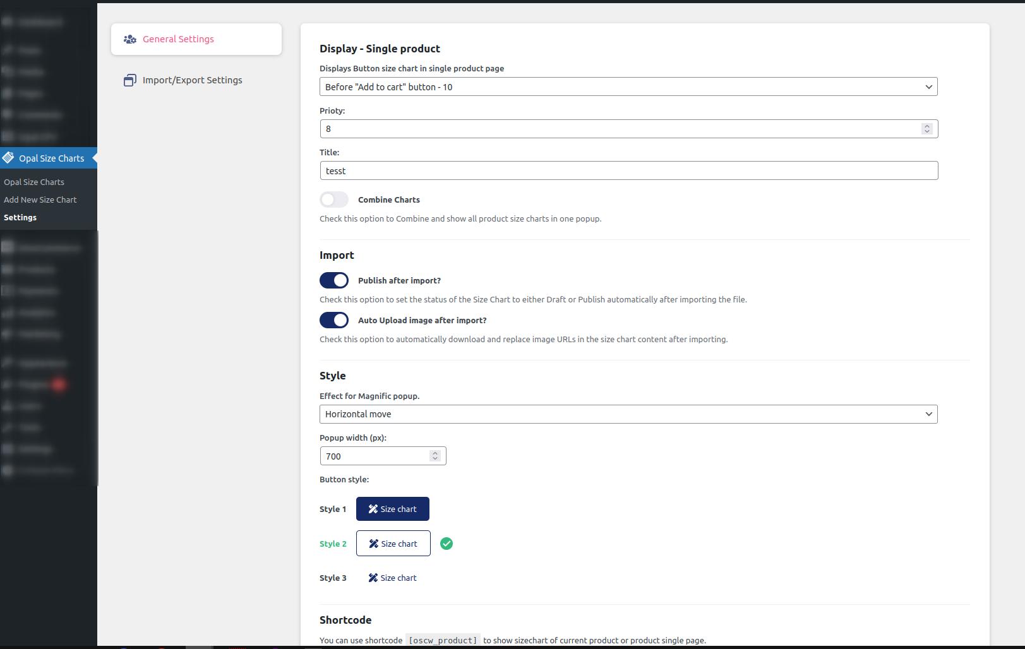
Task: Click the Import/Export Settings copy icon
Action: 130,80
